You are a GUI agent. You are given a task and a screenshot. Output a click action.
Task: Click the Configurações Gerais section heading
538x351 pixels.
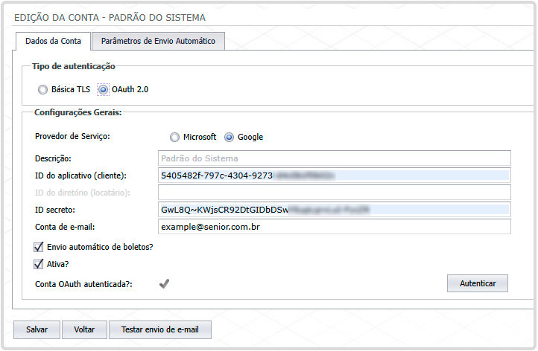tap(78, 112)
